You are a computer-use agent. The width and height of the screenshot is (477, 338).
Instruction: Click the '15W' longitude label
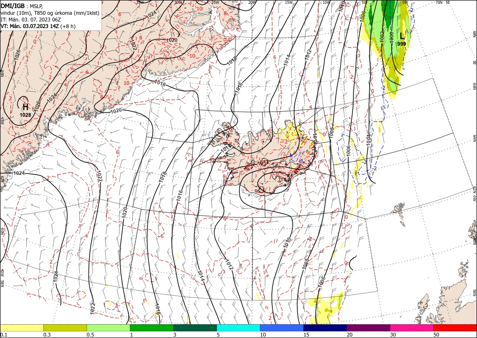[x=289, y=2]
